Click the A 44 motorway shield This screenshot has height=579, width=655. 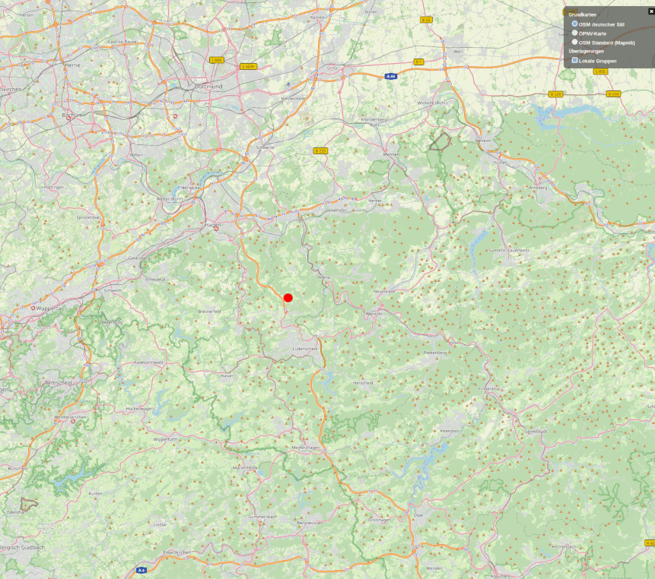click(x=390, y=76)
